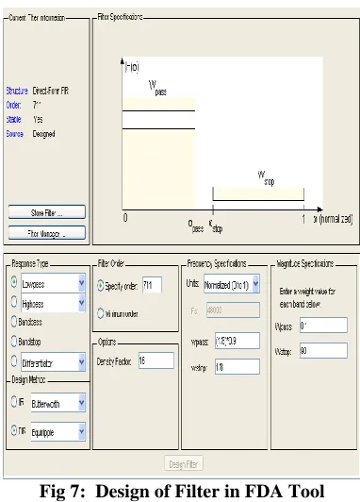Click the 'Yes' stable value
Screen dimensions: 360x502
(38, 120)
